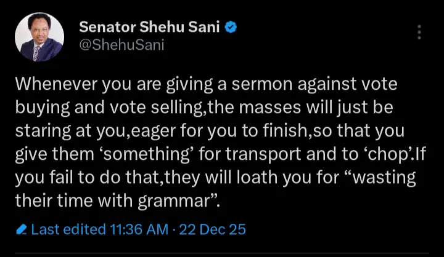444x257 pixels.
Task: Open the Senator Shehu Sani display name
Action: click(x=152, y=27)
